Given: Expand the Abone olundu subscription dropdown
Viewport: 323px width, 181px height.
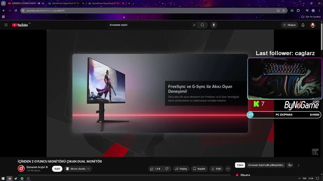Looking at the screenshot, I should (78, 169).
